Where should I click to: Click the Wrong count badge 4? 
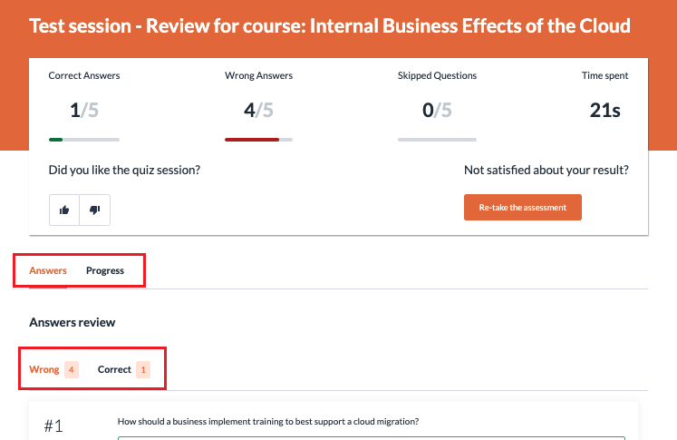pyautogui.click(x=71, y=369)
